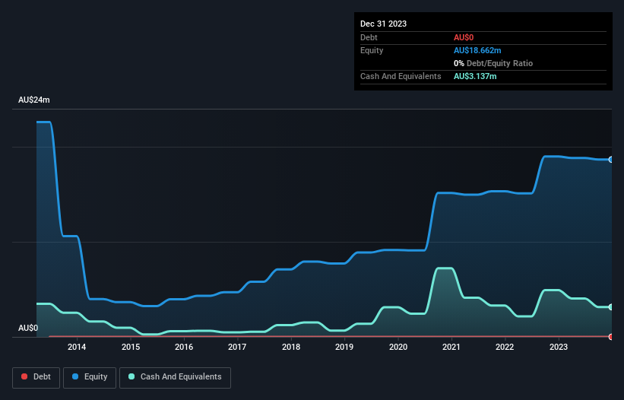This screenshot has width=624, height=400.
Task: Click the Equity row label in tooltip
Action: tap(372, 50)
